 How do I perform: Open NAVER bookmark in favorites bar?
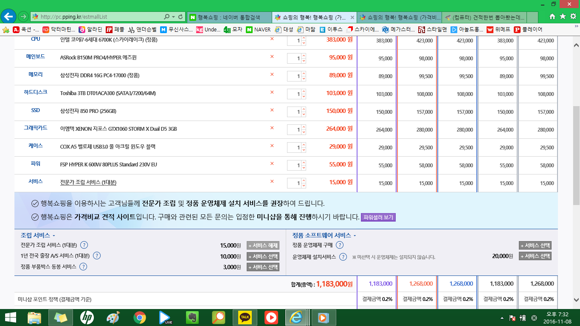[258, 30]
